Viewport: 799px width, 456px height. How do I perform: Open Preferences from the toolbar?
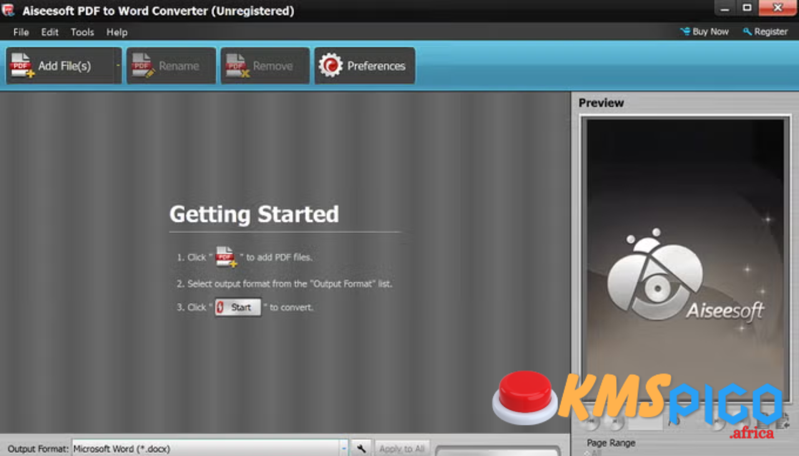pos(365,66)
